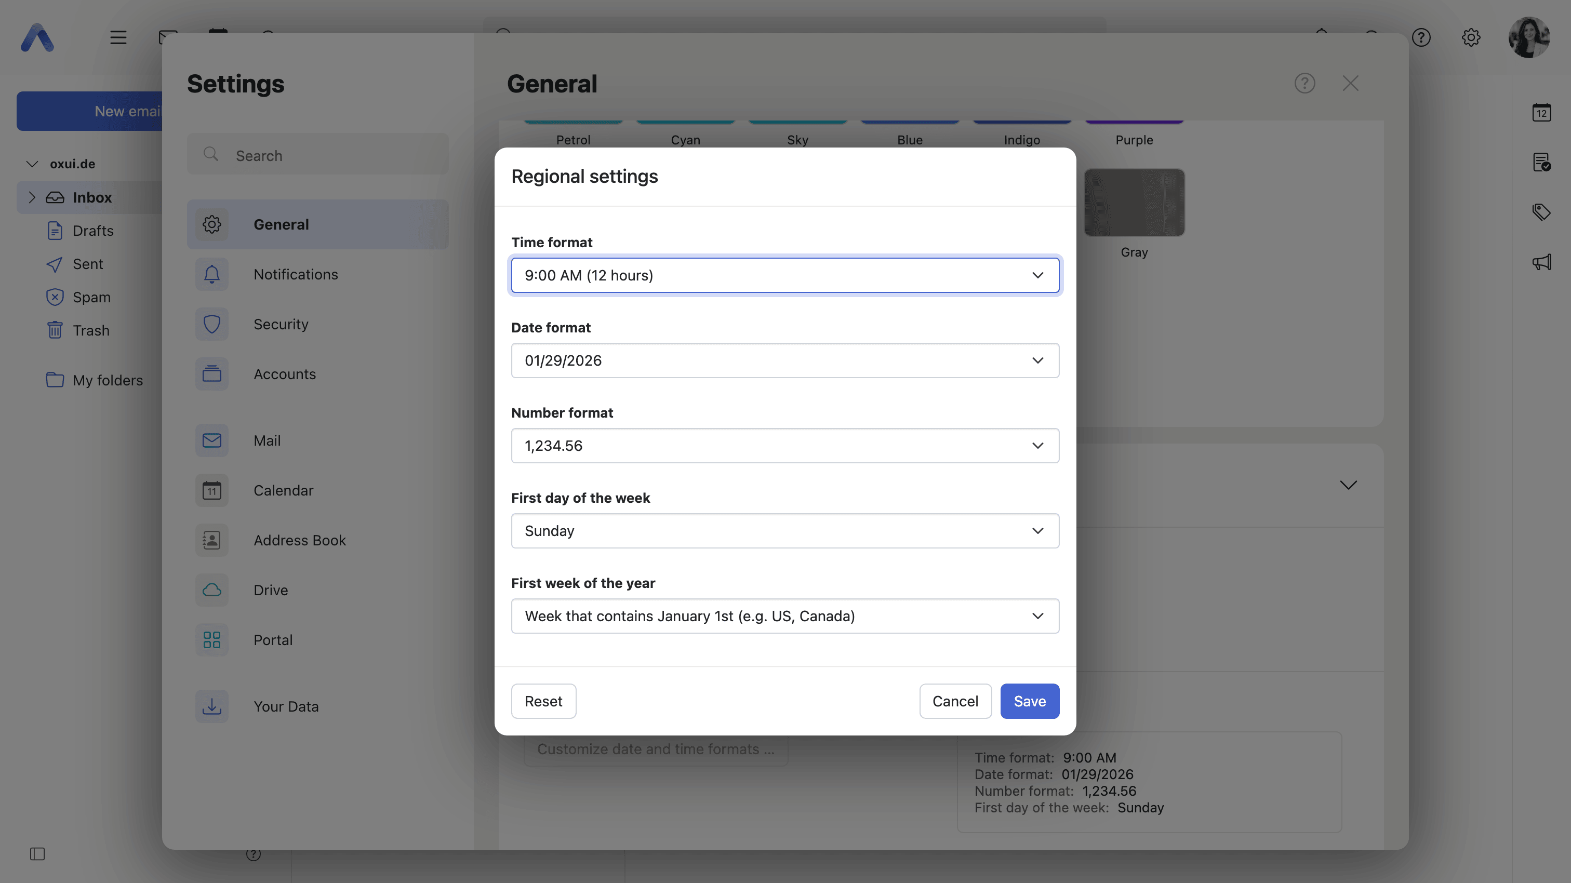Open the side calendar icon
Screen dimensions: 1571x883
coord(1542,113)
